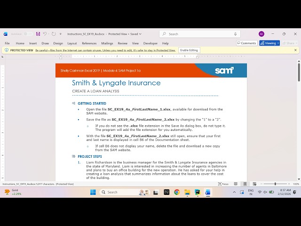Click the vertical scrollbar thumb

pos(299,72)
